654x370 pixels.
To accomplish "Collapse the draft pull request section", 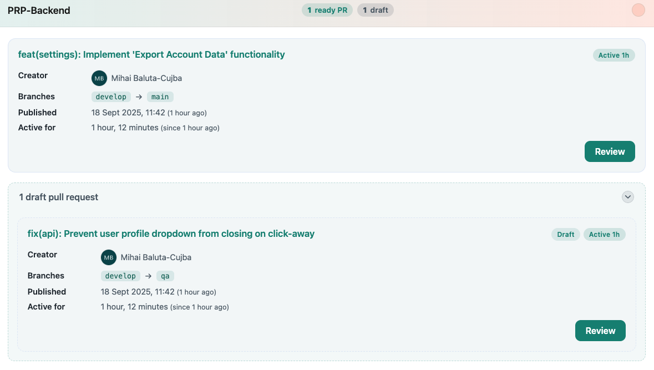I will [x=627, y=197].
